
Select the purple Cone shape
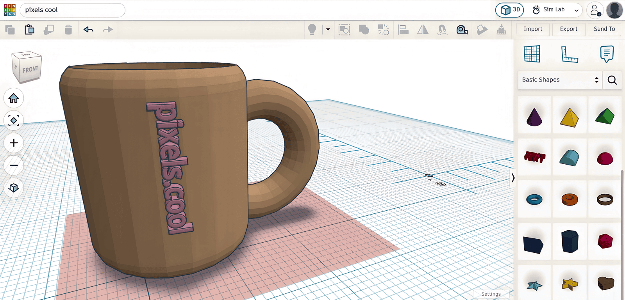tap(534, 116)
